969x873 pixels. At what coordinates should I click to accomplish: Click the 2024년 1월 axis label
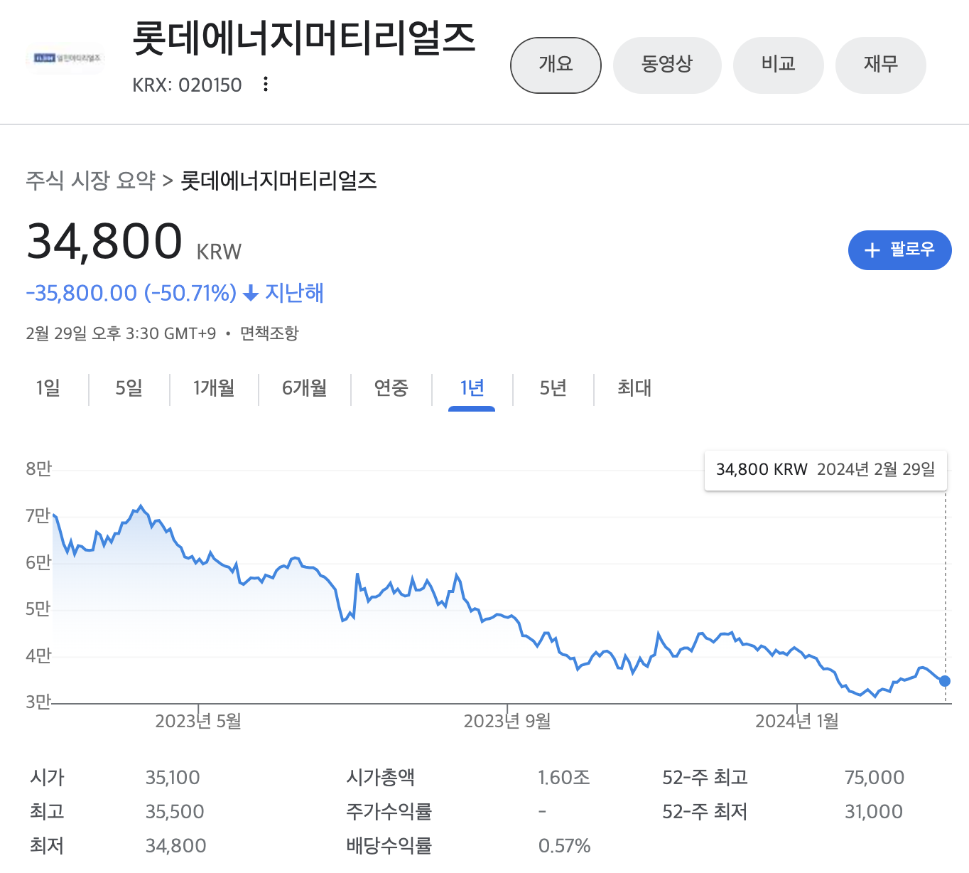click(797, 722)
